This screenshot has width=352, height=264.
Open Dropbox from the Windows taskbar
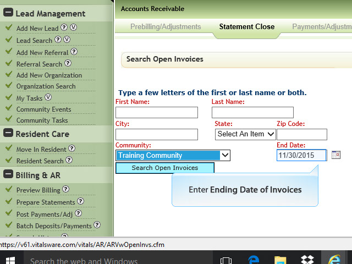308,260
